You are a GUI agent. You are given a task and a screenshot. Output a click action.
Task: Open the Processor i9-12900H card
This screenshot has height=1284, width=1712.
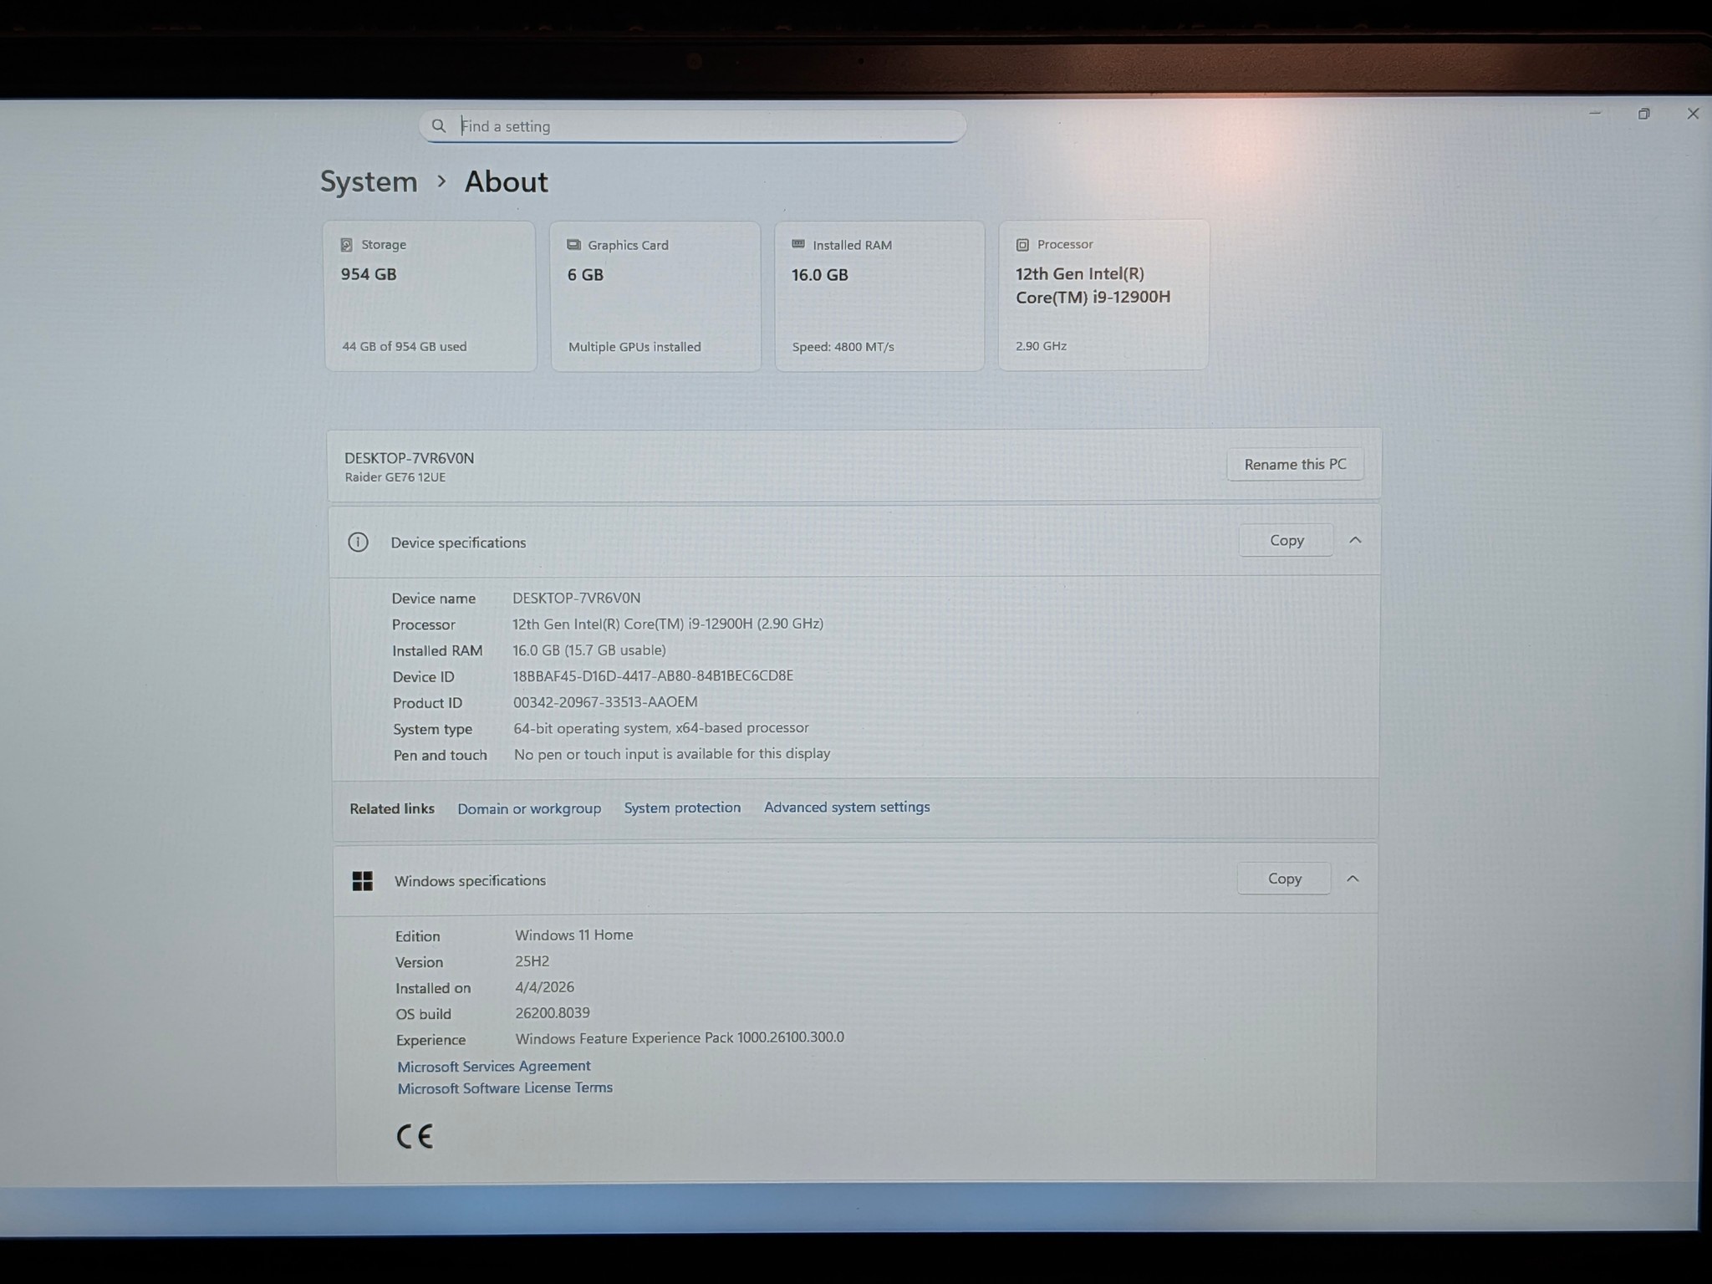[1103, 295]
